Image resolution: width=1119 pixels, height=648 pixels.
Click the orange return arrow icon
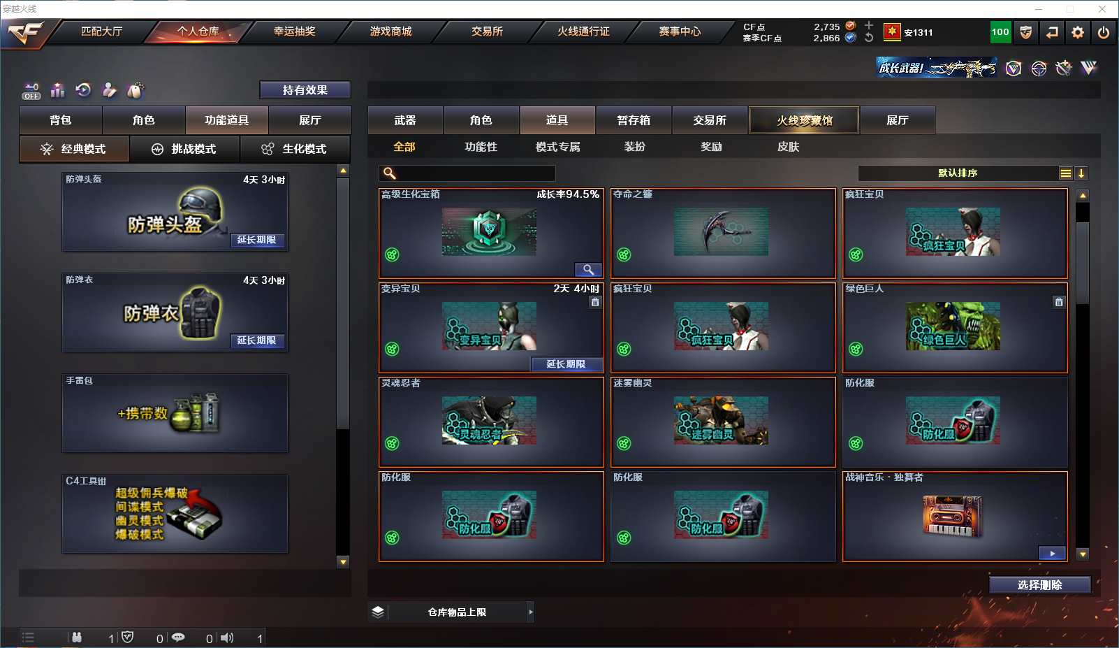(1052, 32)
